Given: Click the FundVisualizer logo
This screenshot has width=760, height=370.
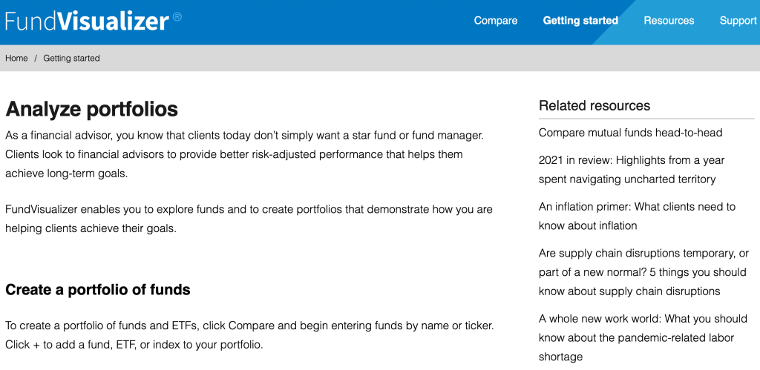Looking at the screenshot, I should pyautogui.click(x=88, y=21).
